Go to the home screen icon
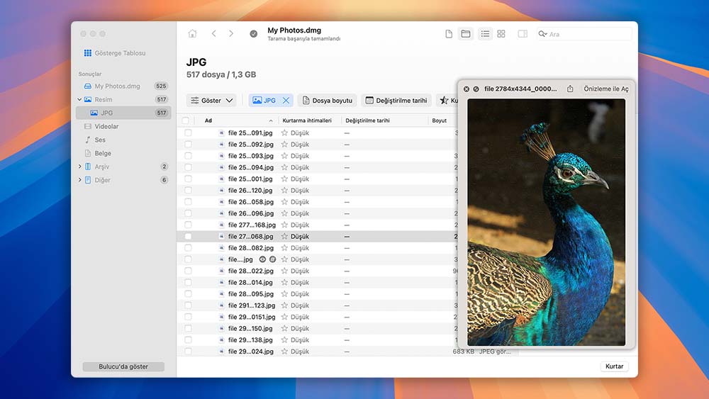709x399 pixels. (x=193, y=34)
